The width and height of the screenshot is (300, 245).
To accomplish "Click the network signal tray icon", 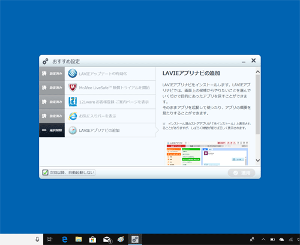I will (291, 239).
